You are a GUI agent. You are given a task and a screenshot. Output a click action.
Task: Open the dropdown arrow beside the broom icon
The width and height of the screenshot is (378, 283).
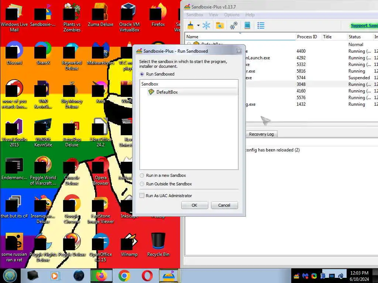tap(198, 25)
